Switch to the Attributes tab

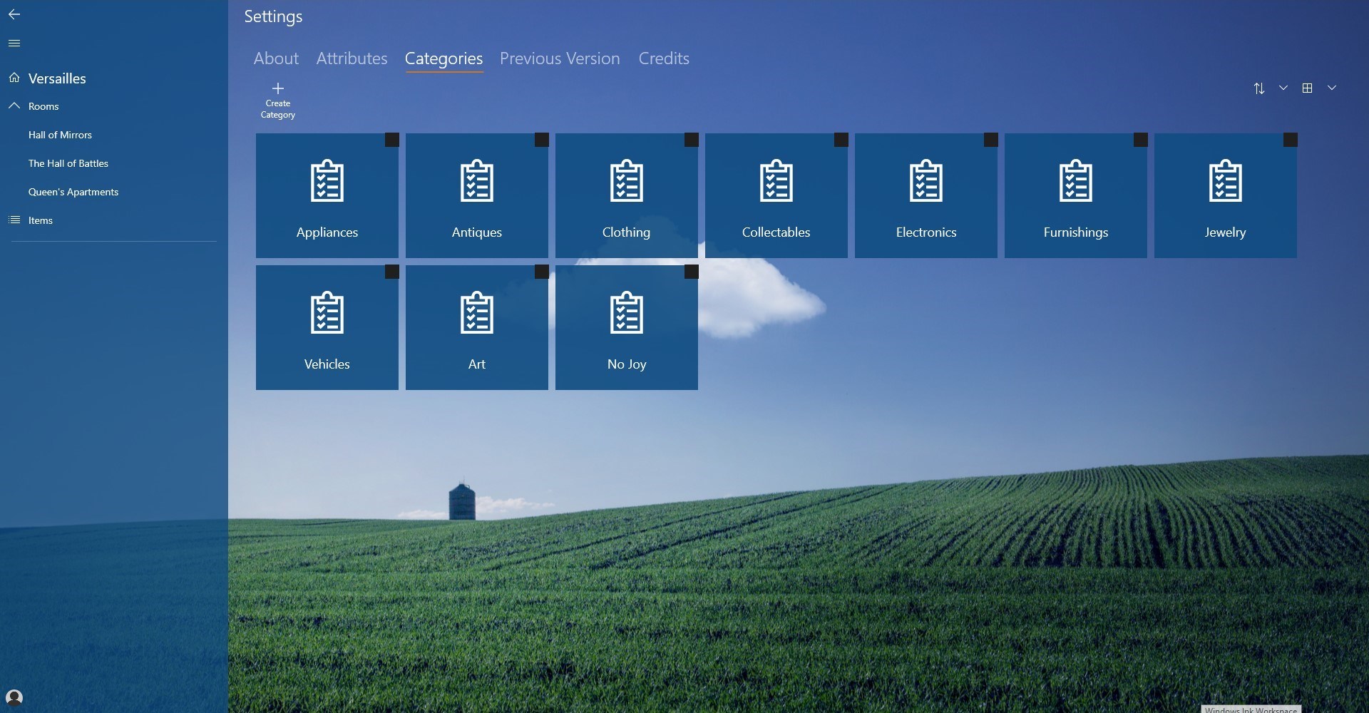coord(352,58)
